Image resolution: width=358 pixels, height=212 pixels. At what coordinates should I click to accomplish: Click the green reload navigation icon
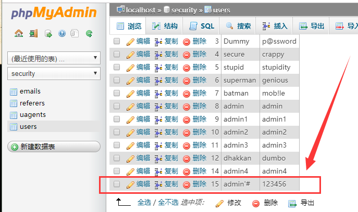pyautogui.click(x=89, y=34)
